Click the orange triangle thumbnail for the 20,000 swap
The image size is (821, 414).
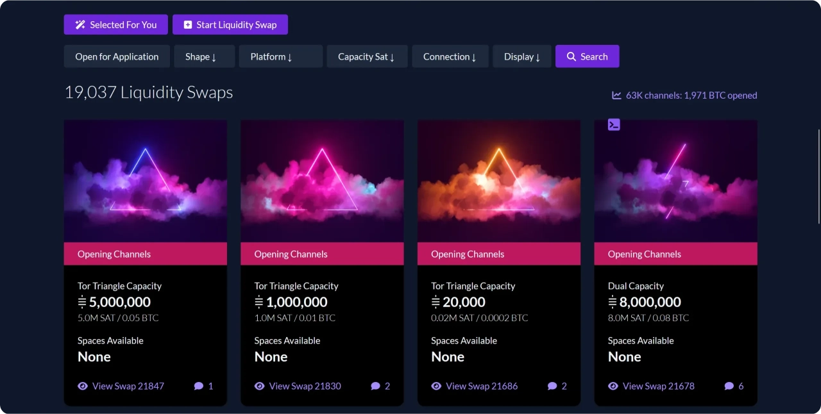pos(498,181)
